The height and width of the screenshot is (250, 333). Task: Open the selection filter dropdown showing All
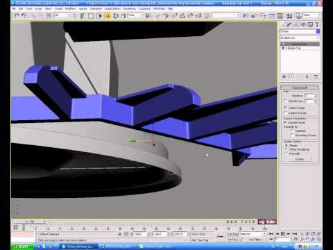(x=62, y=15)
